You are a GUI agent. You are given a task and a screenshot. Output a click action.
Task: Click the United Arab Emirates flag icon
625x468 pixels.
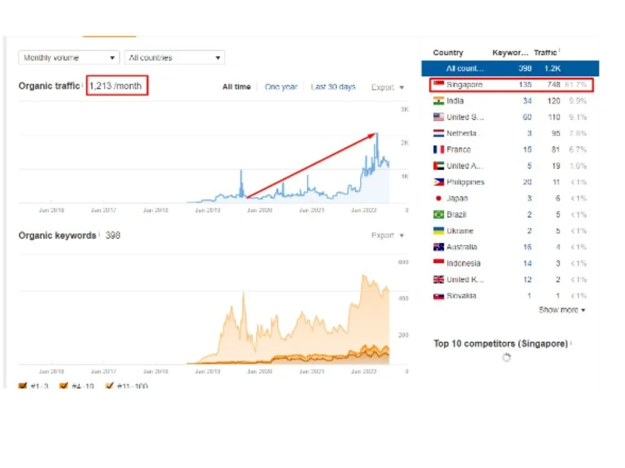439,165
